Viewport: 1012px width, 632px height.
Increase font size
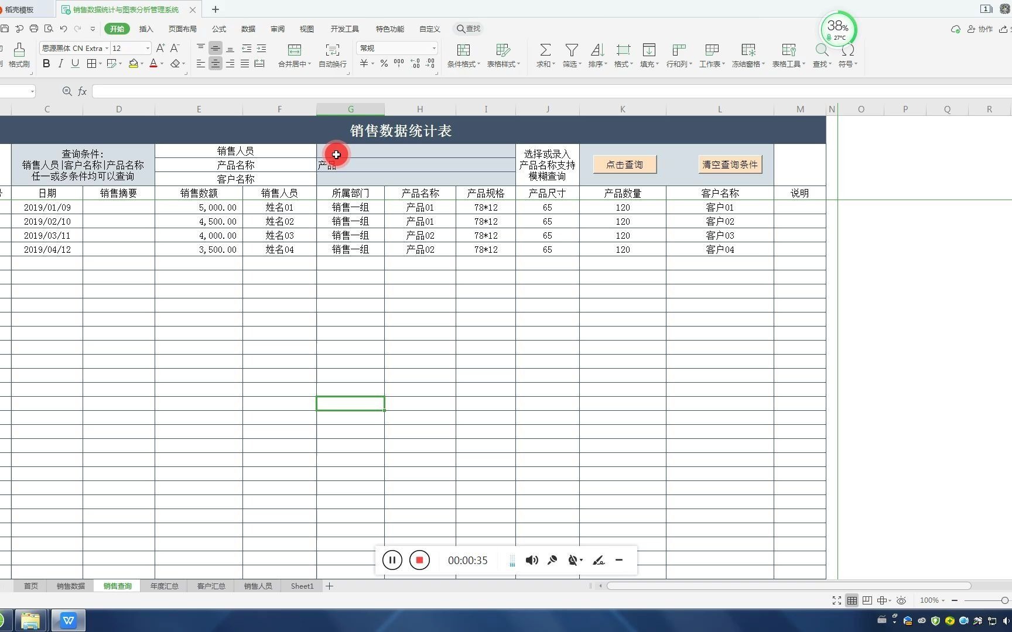[160, 48]
